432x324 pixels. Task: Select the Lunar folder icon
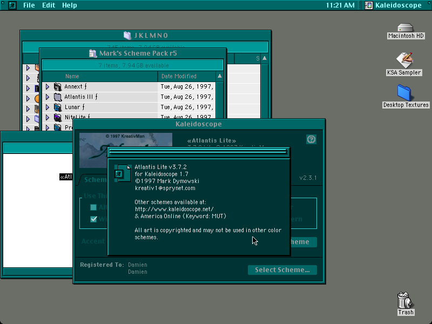pyautogui.click(x=58, y=107)
